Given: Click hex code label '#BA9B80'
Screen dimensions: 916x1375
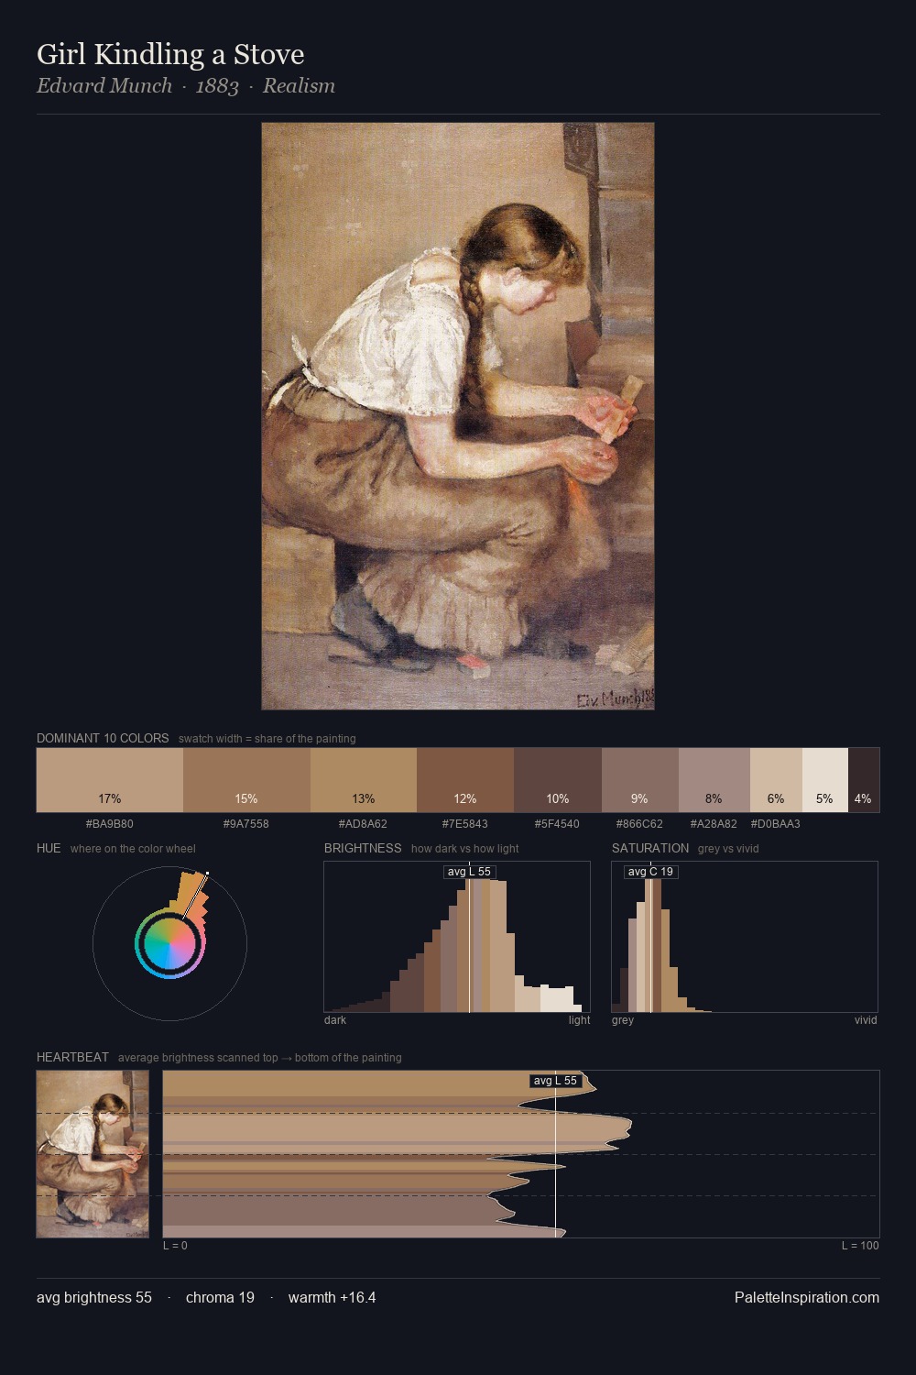Looking at the screenshot, I should (110, 823).
